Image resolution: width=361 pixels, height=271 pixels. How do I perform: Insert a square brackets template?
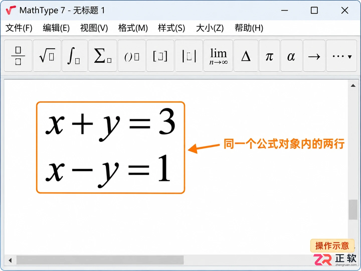[160, 56]
